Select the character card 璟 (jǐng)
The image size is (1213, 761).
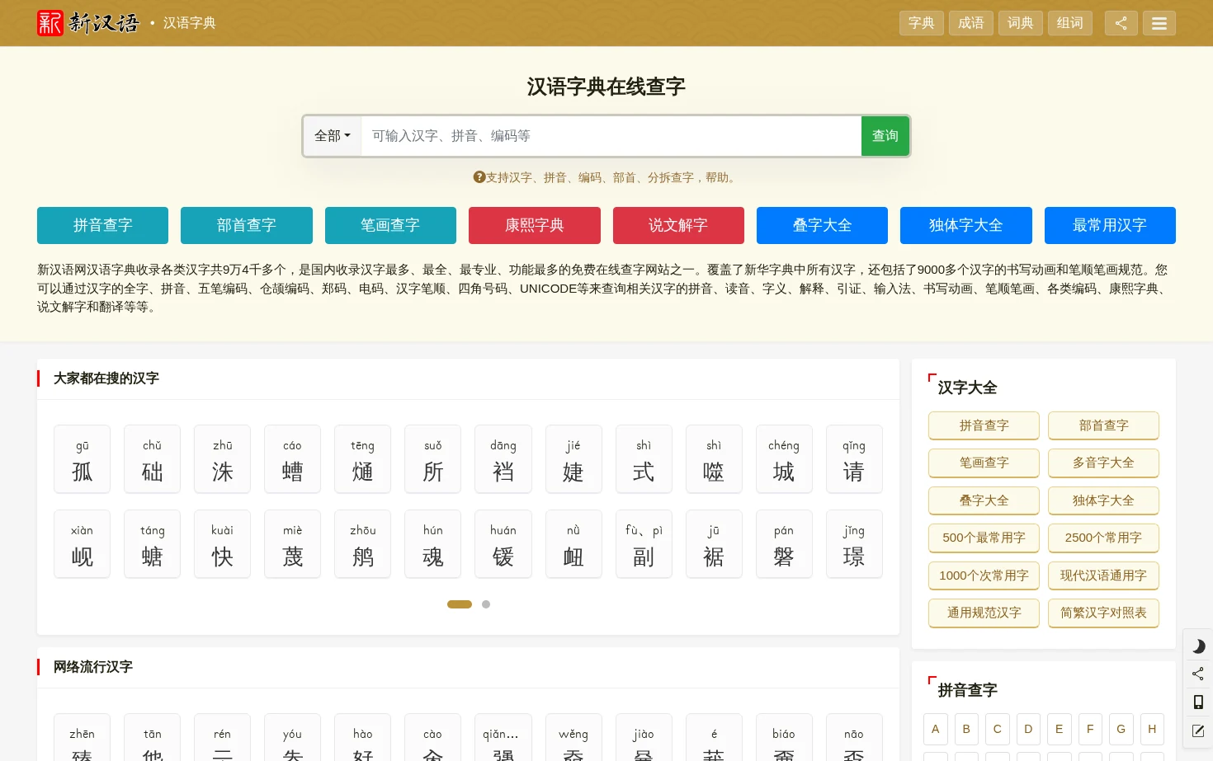coord(854,544)
